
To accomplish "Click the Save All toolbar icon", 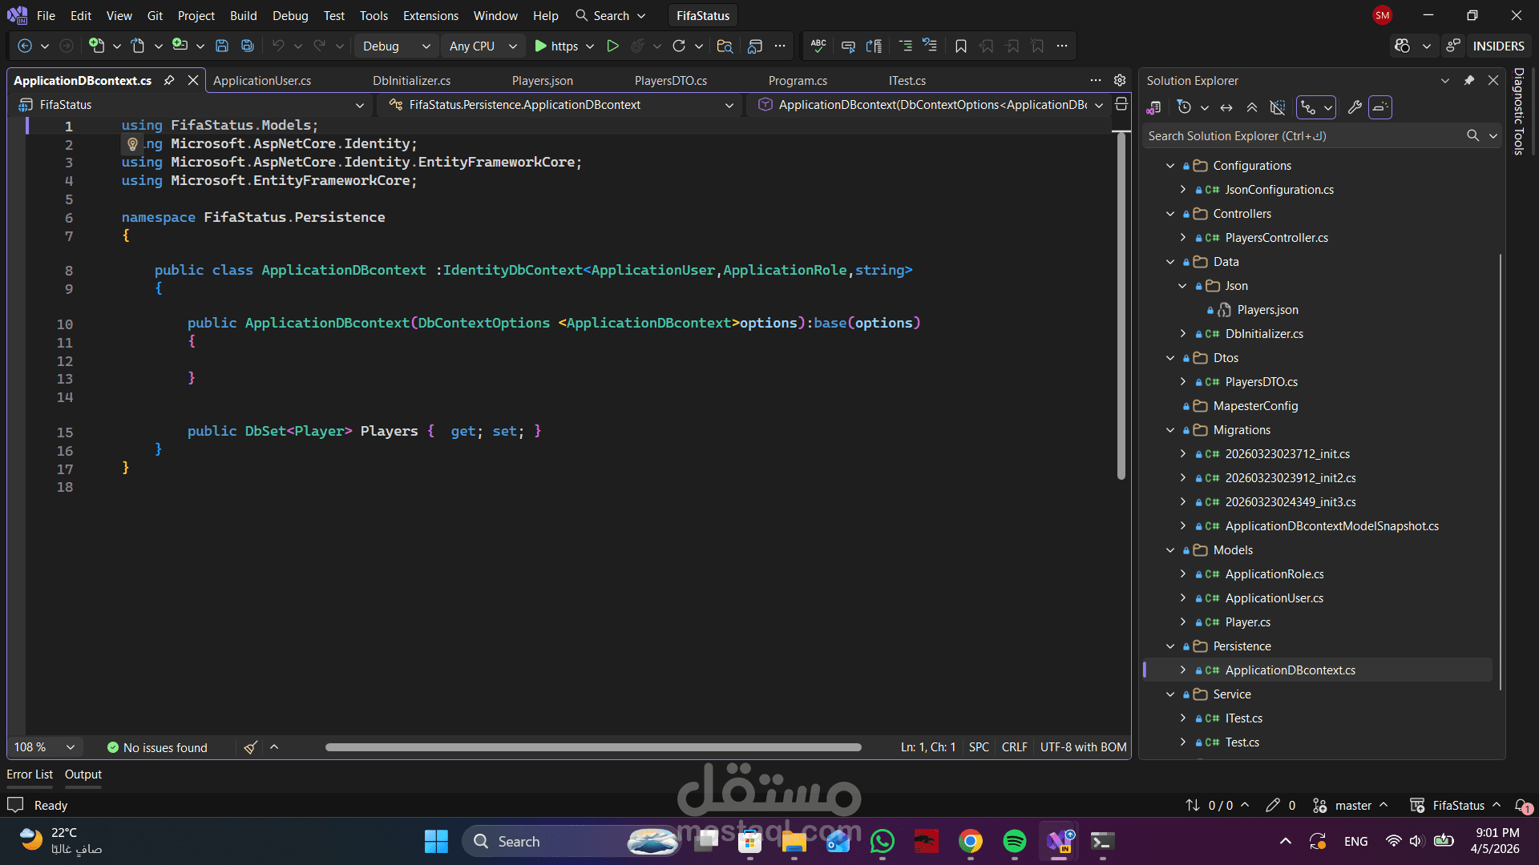I will tap(248, 46).
